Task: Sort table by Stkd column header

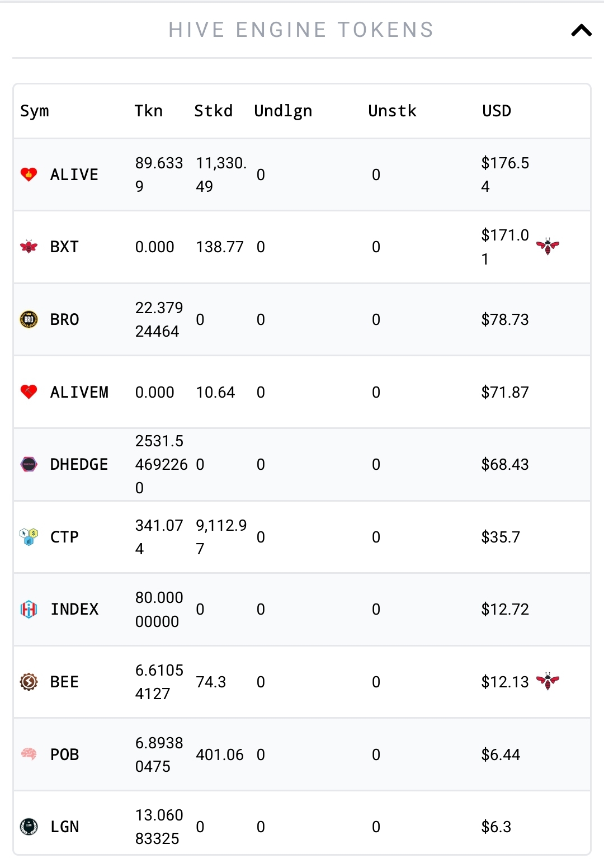Action: 213,111
